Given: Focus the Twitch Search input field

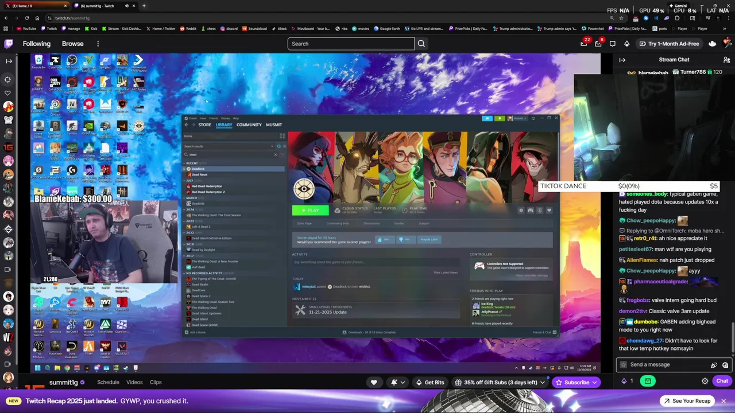Looking at the screenshot, I should click(x=351, y=44).
